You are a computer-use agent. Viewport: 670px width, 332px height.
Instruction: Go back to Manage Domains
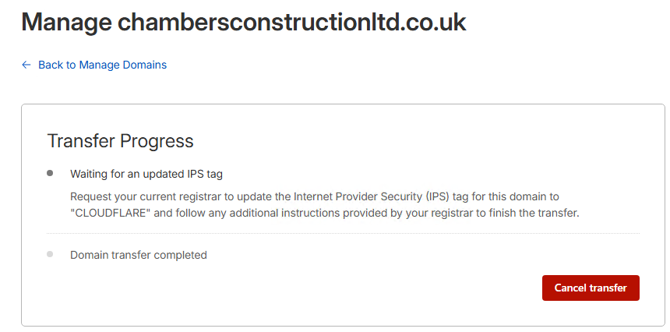[x=102, y=65]
